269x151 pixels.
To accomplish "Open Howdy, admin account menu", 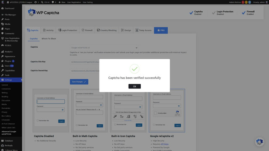I will click(x=260, y=2).
